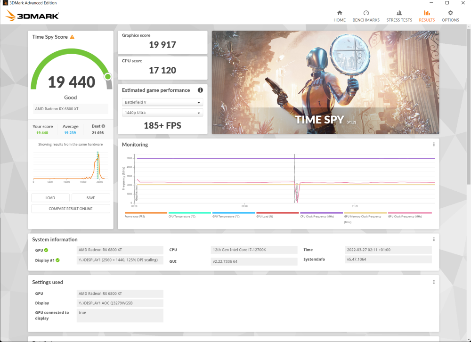The height and width of the screenshot is (342, 471).
Task: Click the best score 21 698
Action: (x=98, y=133)
